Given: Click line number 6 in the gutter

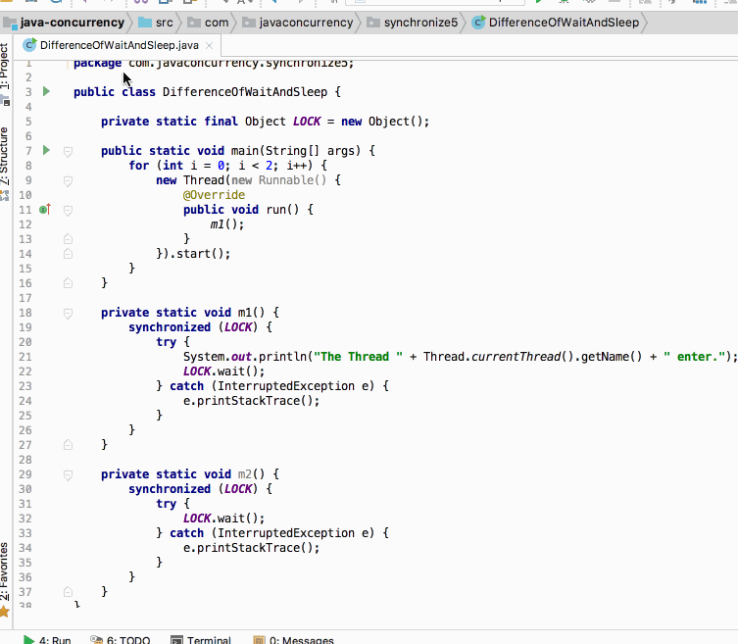Looking at the screenshot, I should coord(28,136).
